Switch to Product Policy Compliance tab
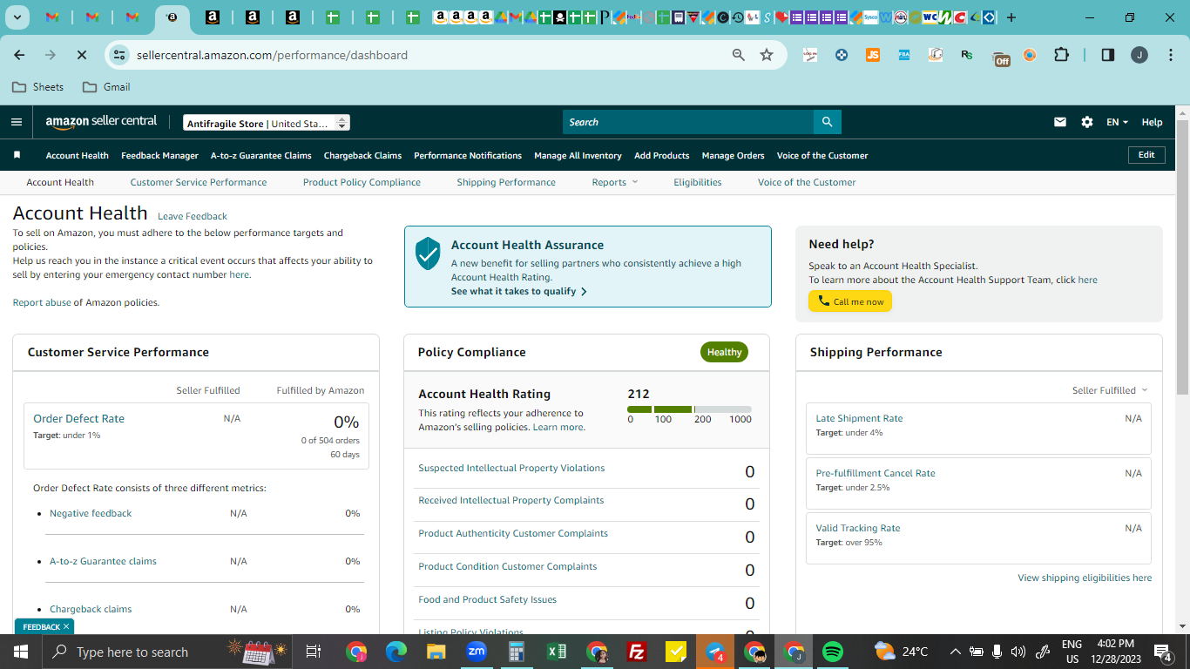1190x669 pixels. tap(362, 182)
